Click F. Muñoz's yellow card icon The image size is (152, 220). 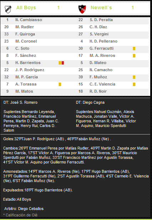(x=134, y=77)
